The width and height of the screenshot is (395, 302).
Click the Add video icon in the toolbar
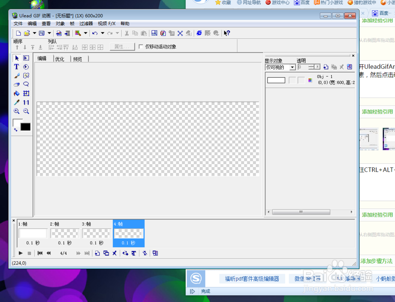click(67, 33)
